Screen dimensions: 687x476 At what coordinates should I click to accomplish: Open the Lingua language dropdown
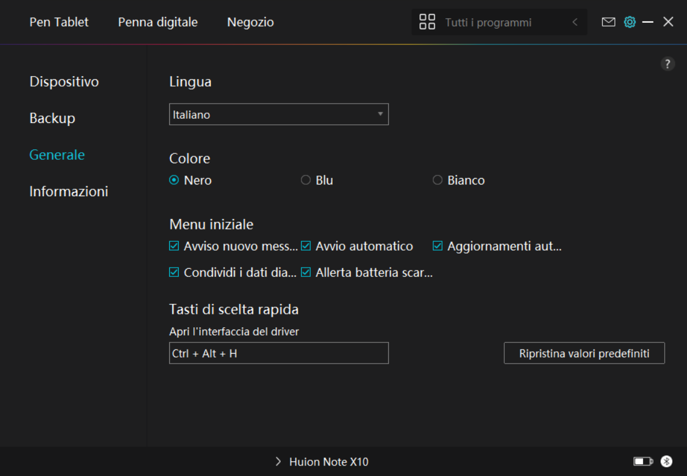[279, 115]
